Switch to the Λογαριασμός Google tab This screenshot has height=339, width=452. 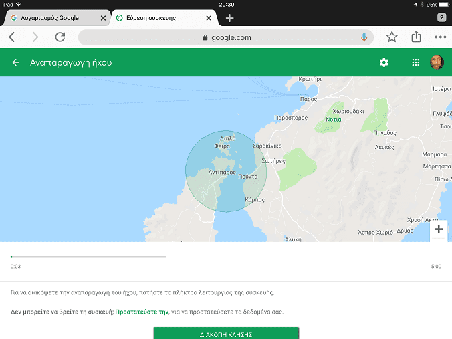click(x=57, y=18)
